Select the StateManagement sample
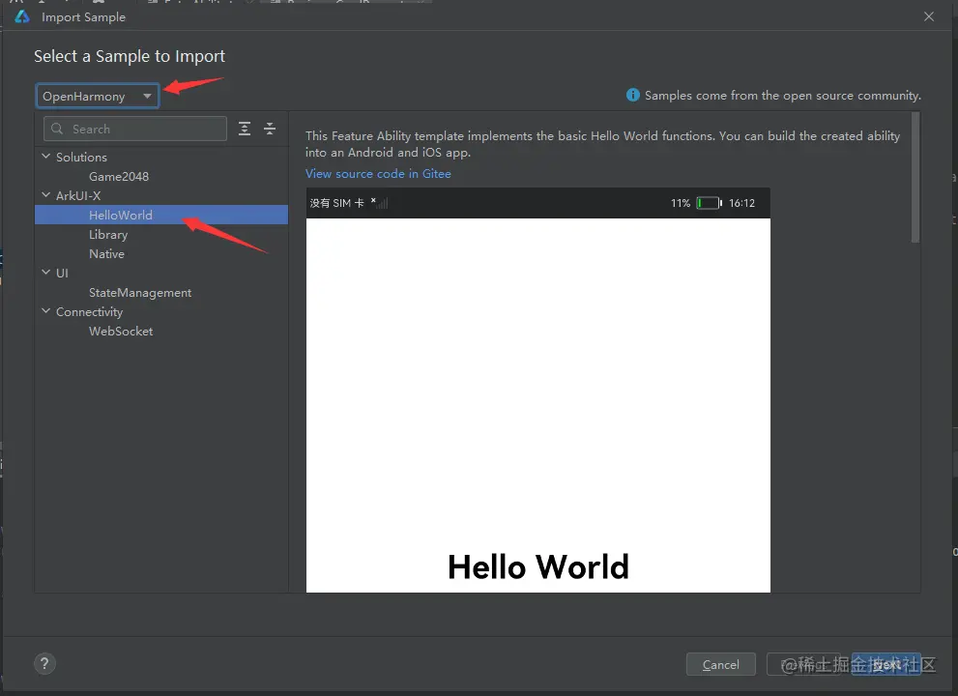 click(140, 293)
